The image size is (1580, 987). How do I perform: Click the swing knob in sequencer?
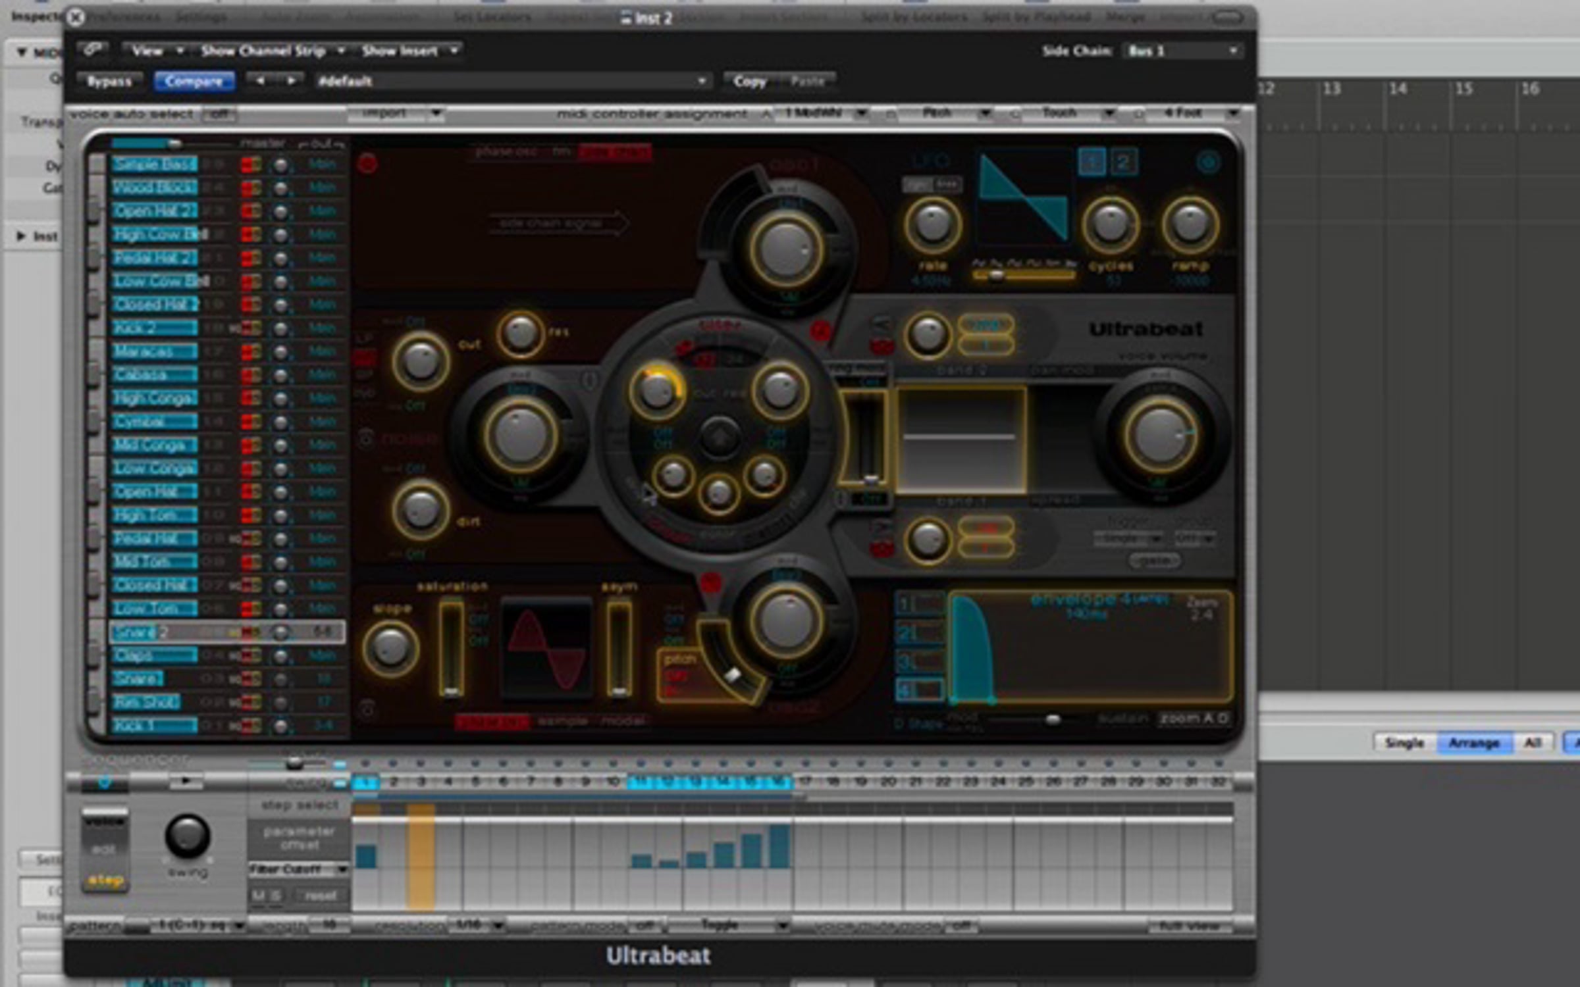tap(188, 836)
